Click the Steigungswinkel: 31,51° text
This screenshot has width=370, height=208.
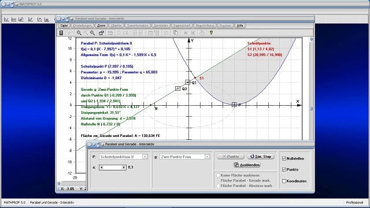tap(101, 113)
